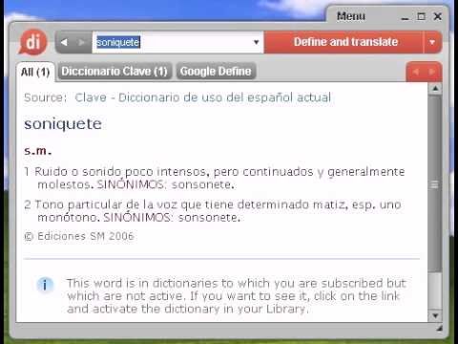The height and width of the screenshot is (344, 458).
Task: Open the Clave dictionary source link
Action: (x=203, y=97)
